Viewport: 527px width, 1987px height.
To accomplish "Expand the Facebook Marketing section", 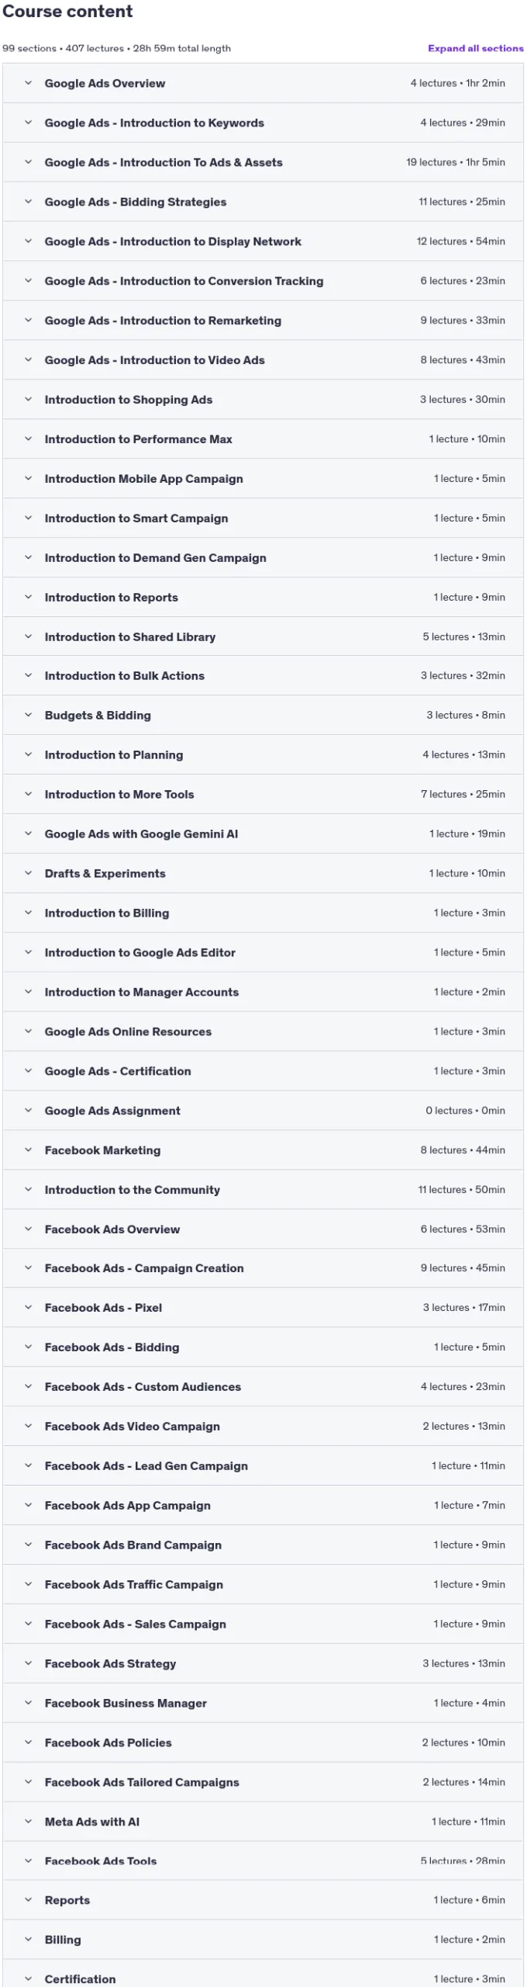I will click(263, 1151).
